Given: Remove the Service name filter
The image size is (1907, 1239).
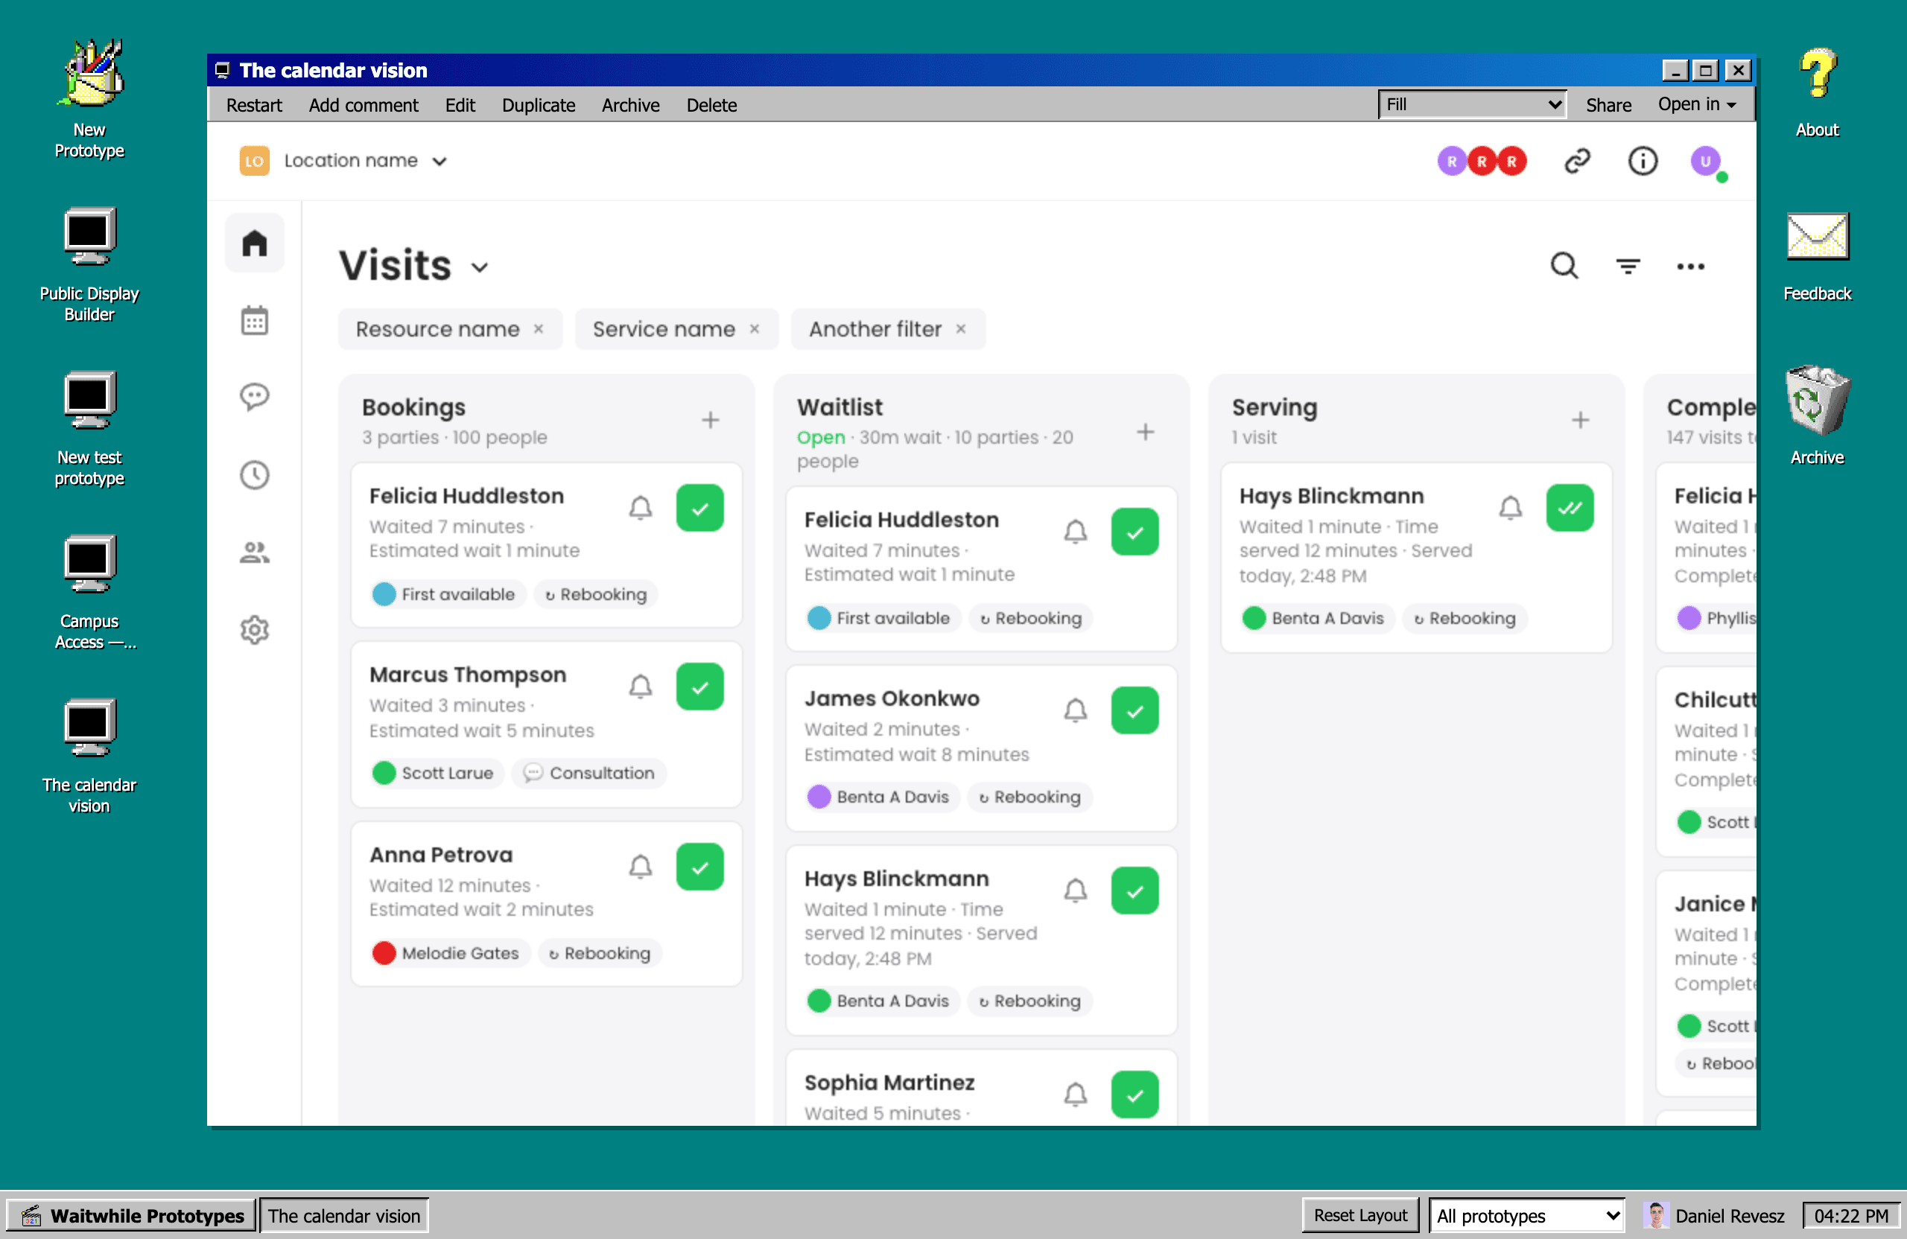Looking at the screenshot, I should click(754, 329).
